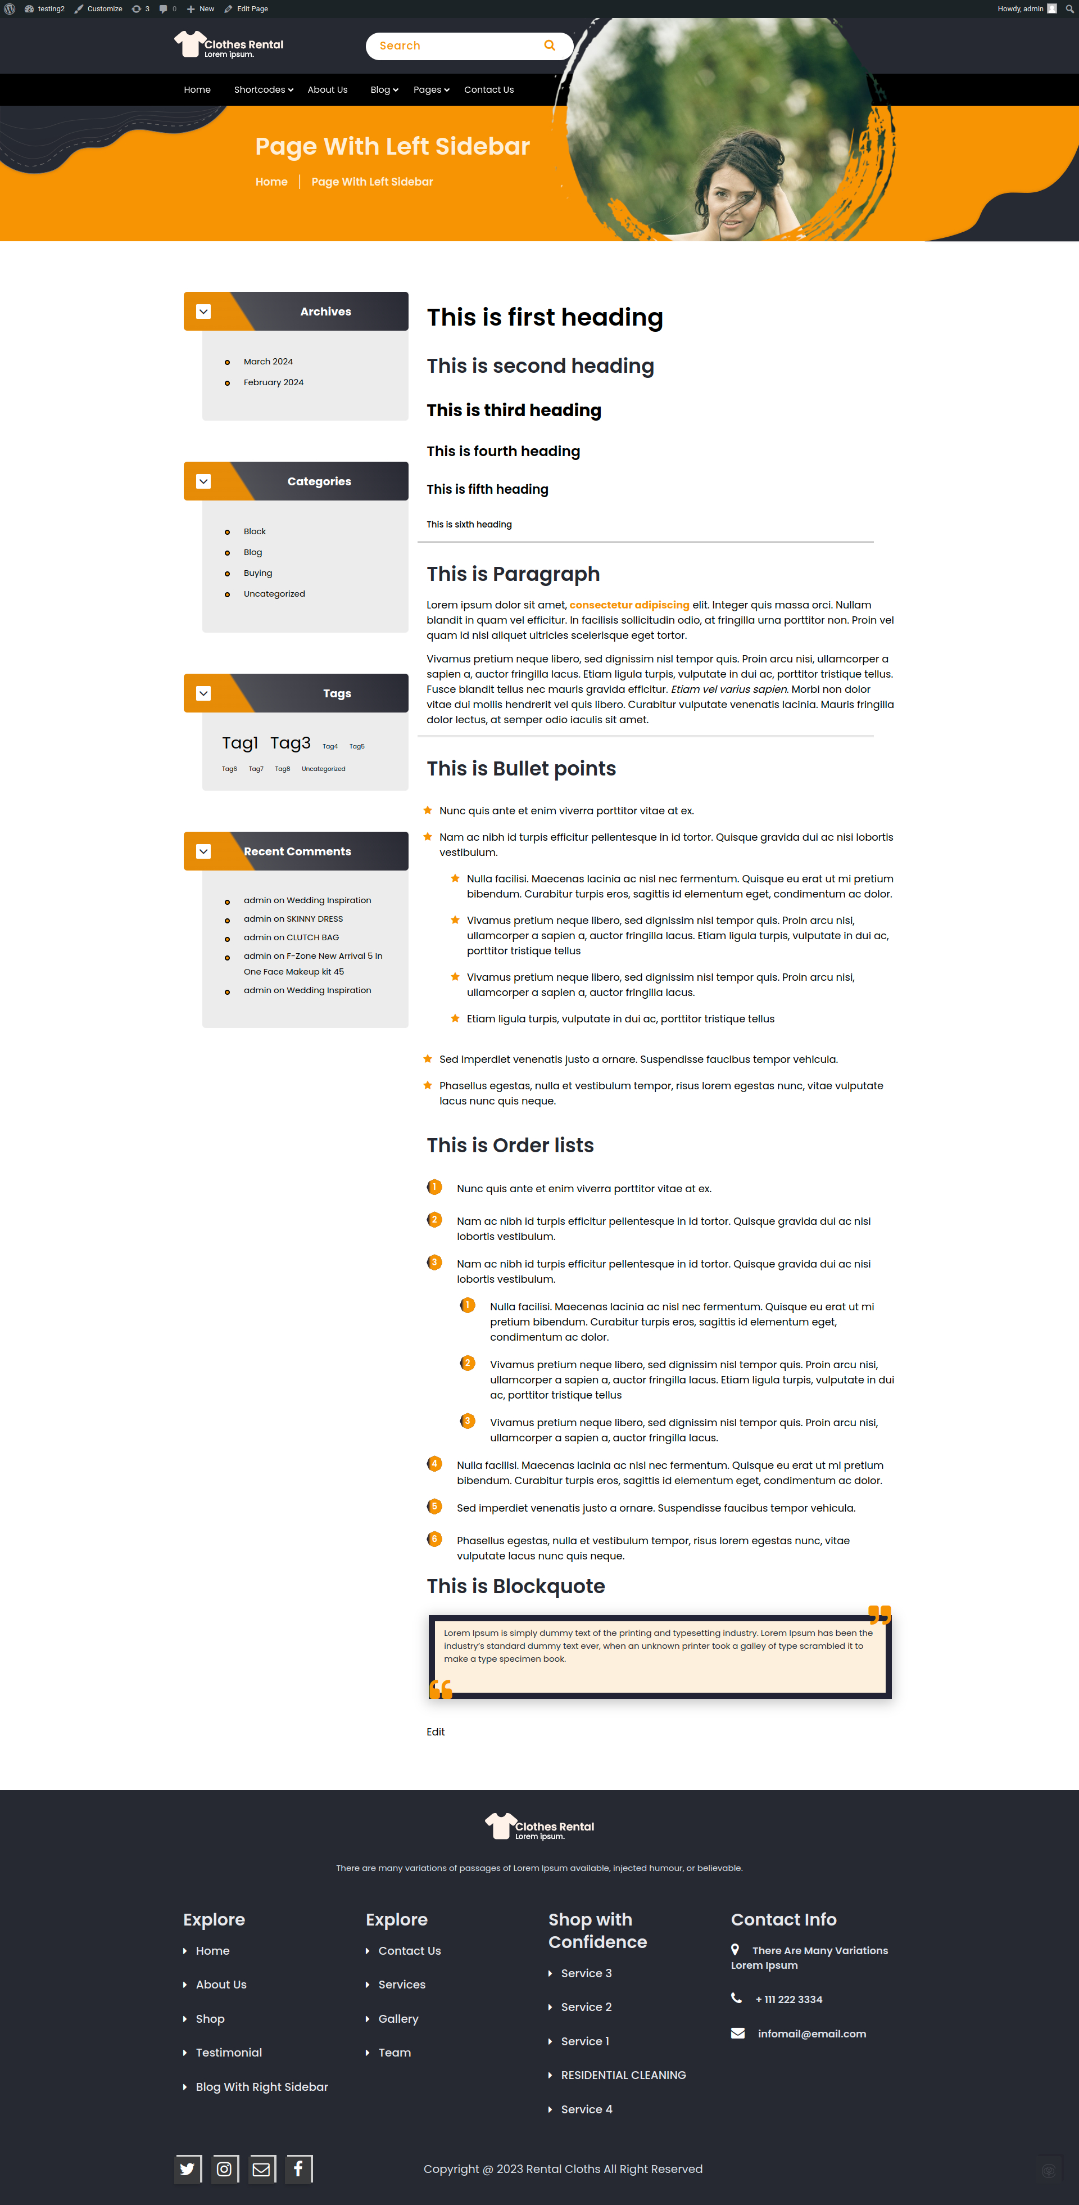Select the About Us menu item
This screenshot has height=2205, width=1079.
[327, 89]
